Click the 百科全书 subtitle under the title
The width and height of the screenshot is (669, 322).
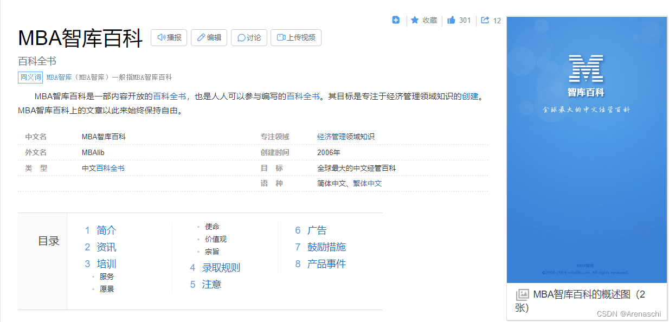pos(37,61)
